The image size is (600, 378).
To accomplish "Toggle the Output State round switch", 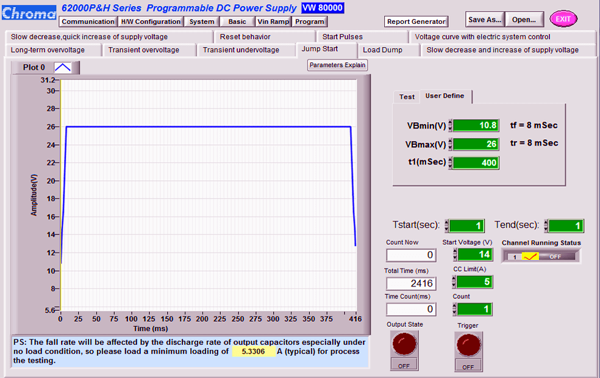I will coord(404,344).
